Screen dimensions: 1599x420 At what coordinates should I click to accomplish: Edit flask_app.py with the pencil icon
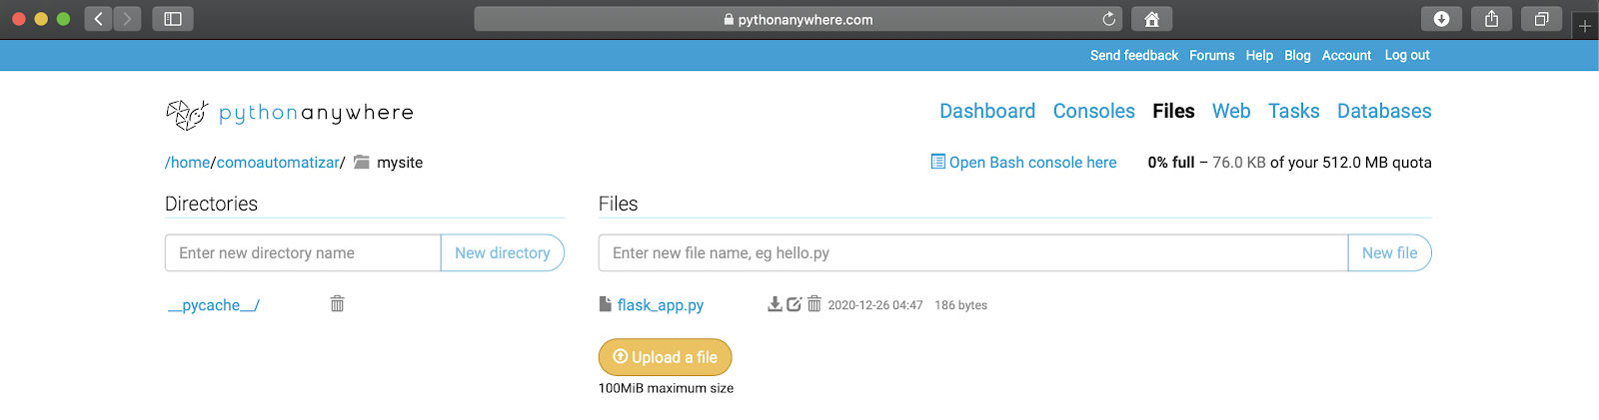point(795,304)
